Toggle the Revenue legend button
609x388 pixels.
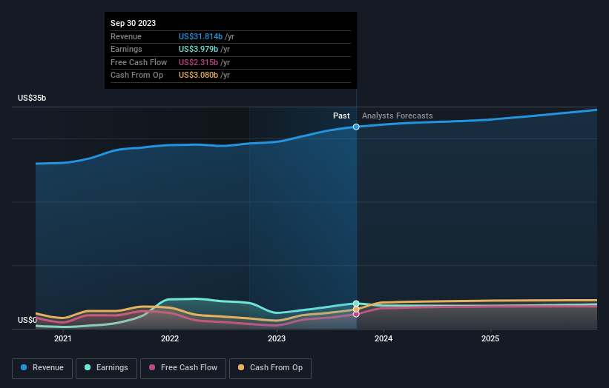[x=42, y=368]
